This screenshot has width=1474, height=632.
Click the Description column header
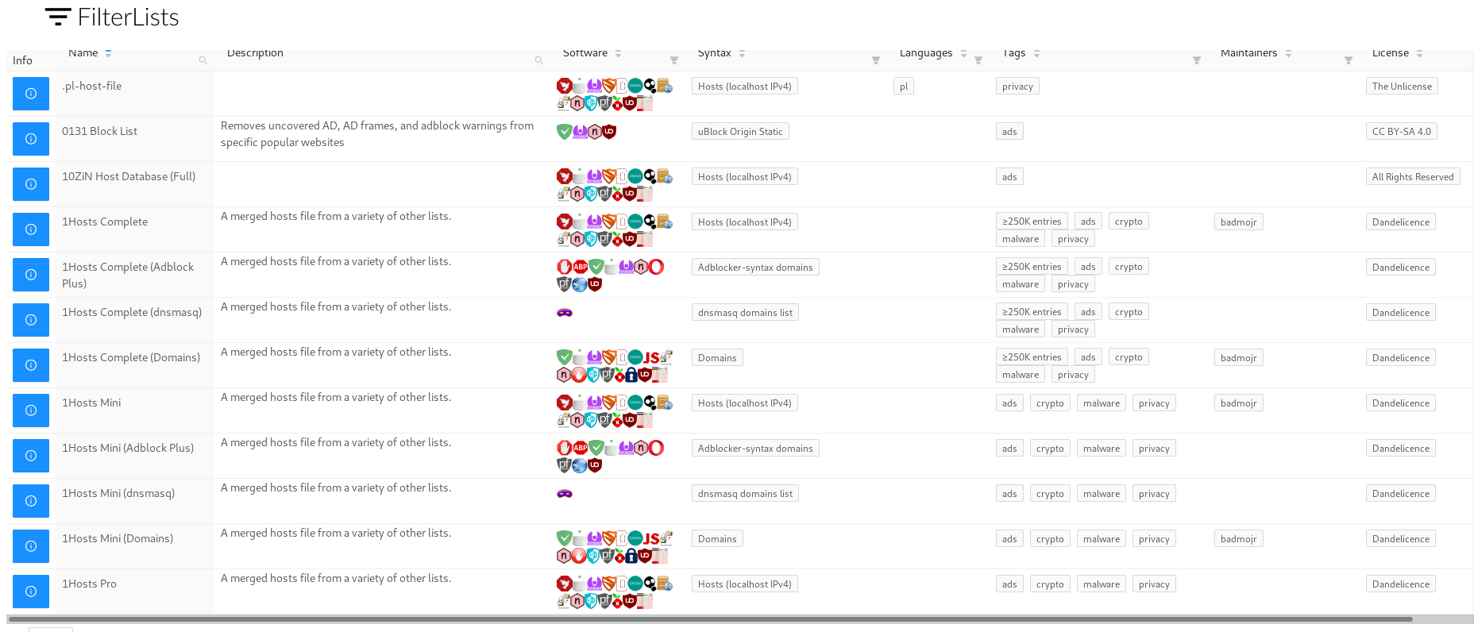(255, 53)
